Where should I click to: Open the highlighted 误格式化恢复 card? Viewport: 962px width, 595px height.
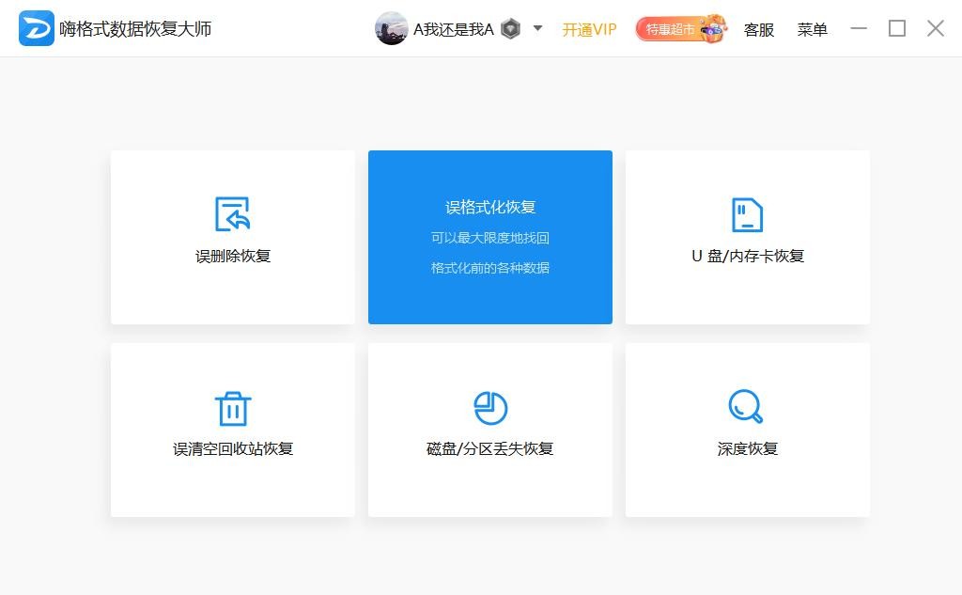pyautogui.click(x=489, y=237)
